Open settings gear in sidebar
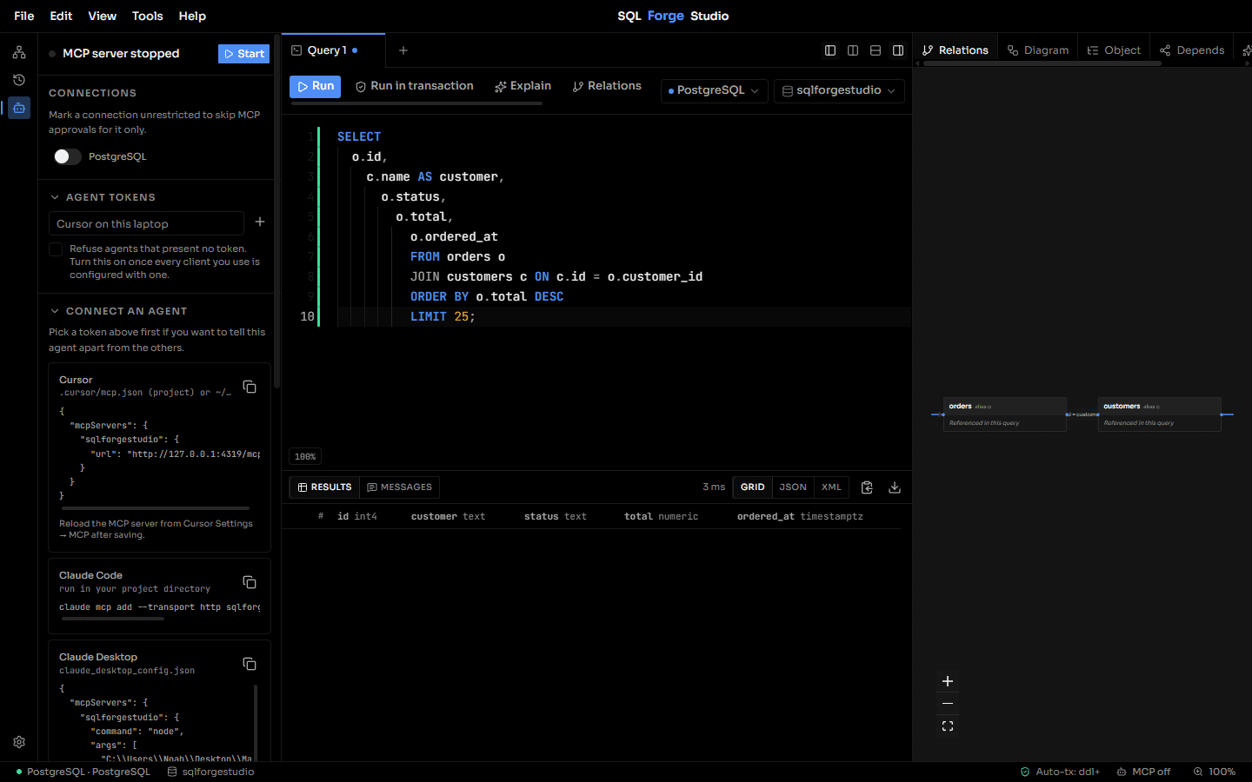This screenshot has height=782, width=1252. point(19,742)
